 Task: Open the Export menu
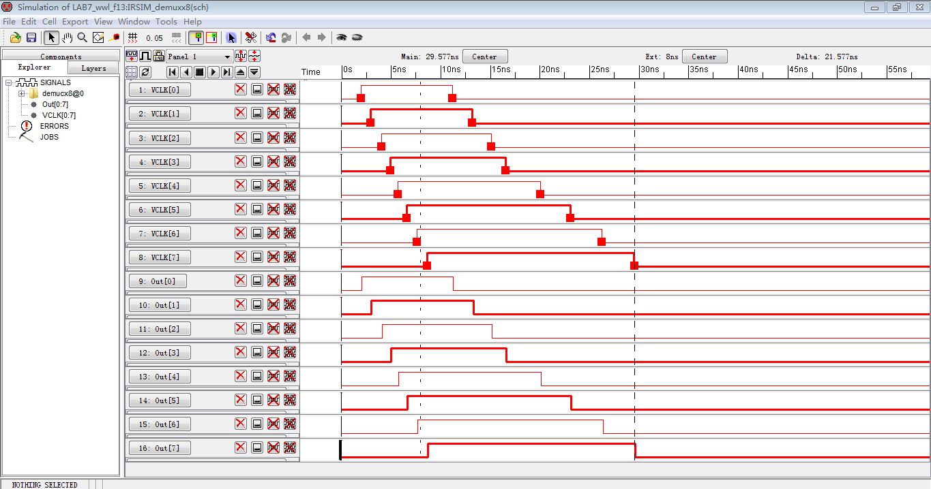pos(75,22)
